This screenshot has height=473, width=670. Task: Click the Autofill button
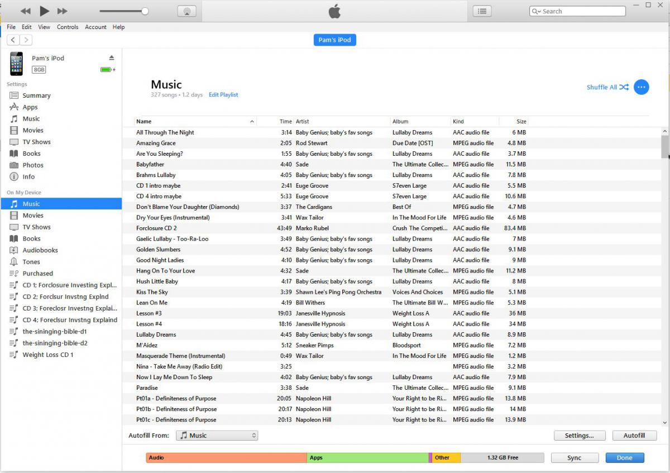click(634, 436)
